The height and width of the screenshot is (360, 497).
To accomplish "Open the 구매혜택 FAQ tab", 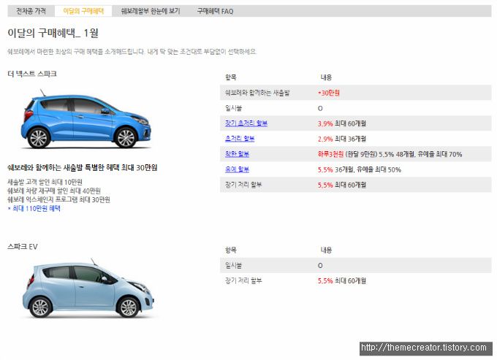I will point(215,11).
